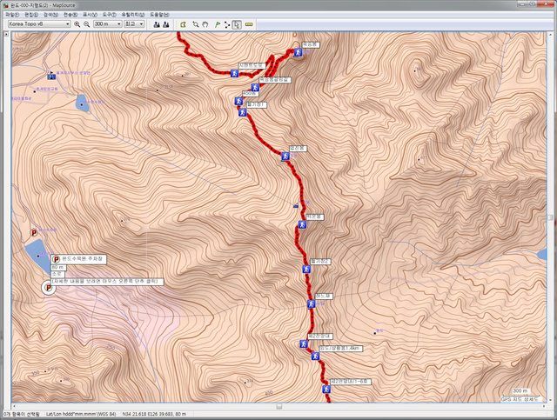Click the hiker waypoint at the track's northeast summit
Viewport: 557px width, 420px height.
point(298,52)
